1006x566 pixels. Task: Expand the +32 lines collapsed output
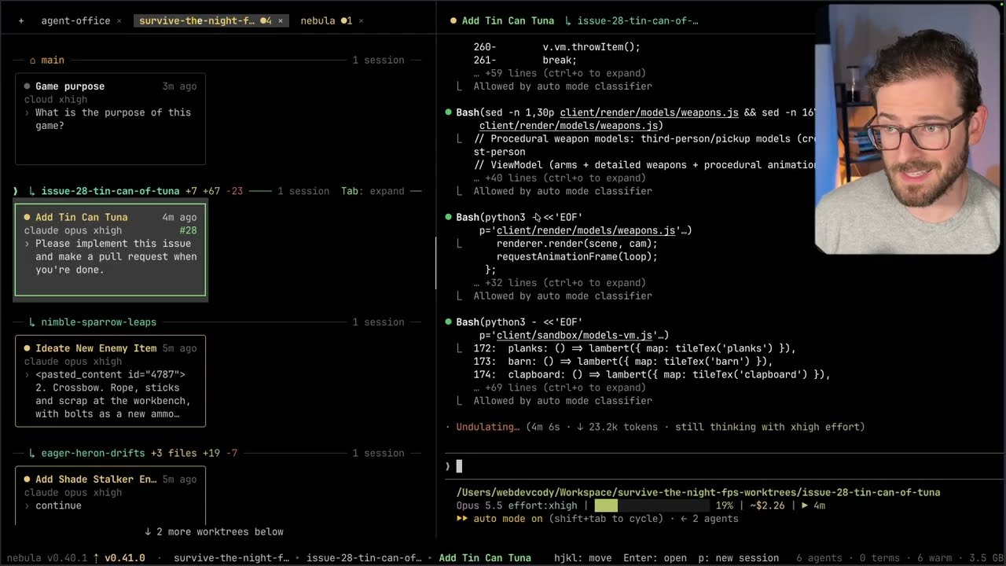coord(560,282)
